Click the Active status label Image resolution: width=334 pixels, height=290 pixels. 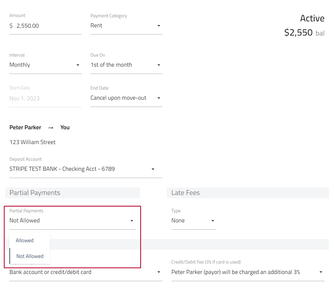pyautogui.click(x=312, y=18)
